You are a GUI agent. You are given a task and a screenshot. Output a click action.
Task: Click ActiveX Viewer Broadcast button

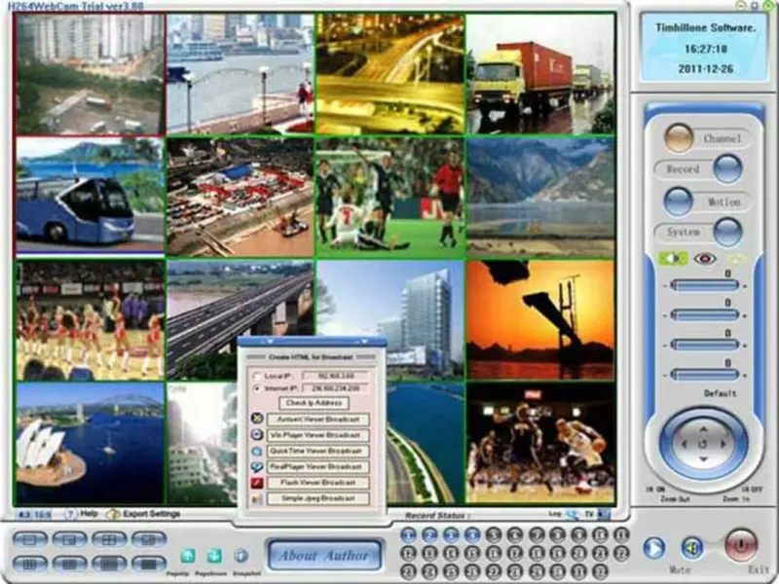[318, 420]
